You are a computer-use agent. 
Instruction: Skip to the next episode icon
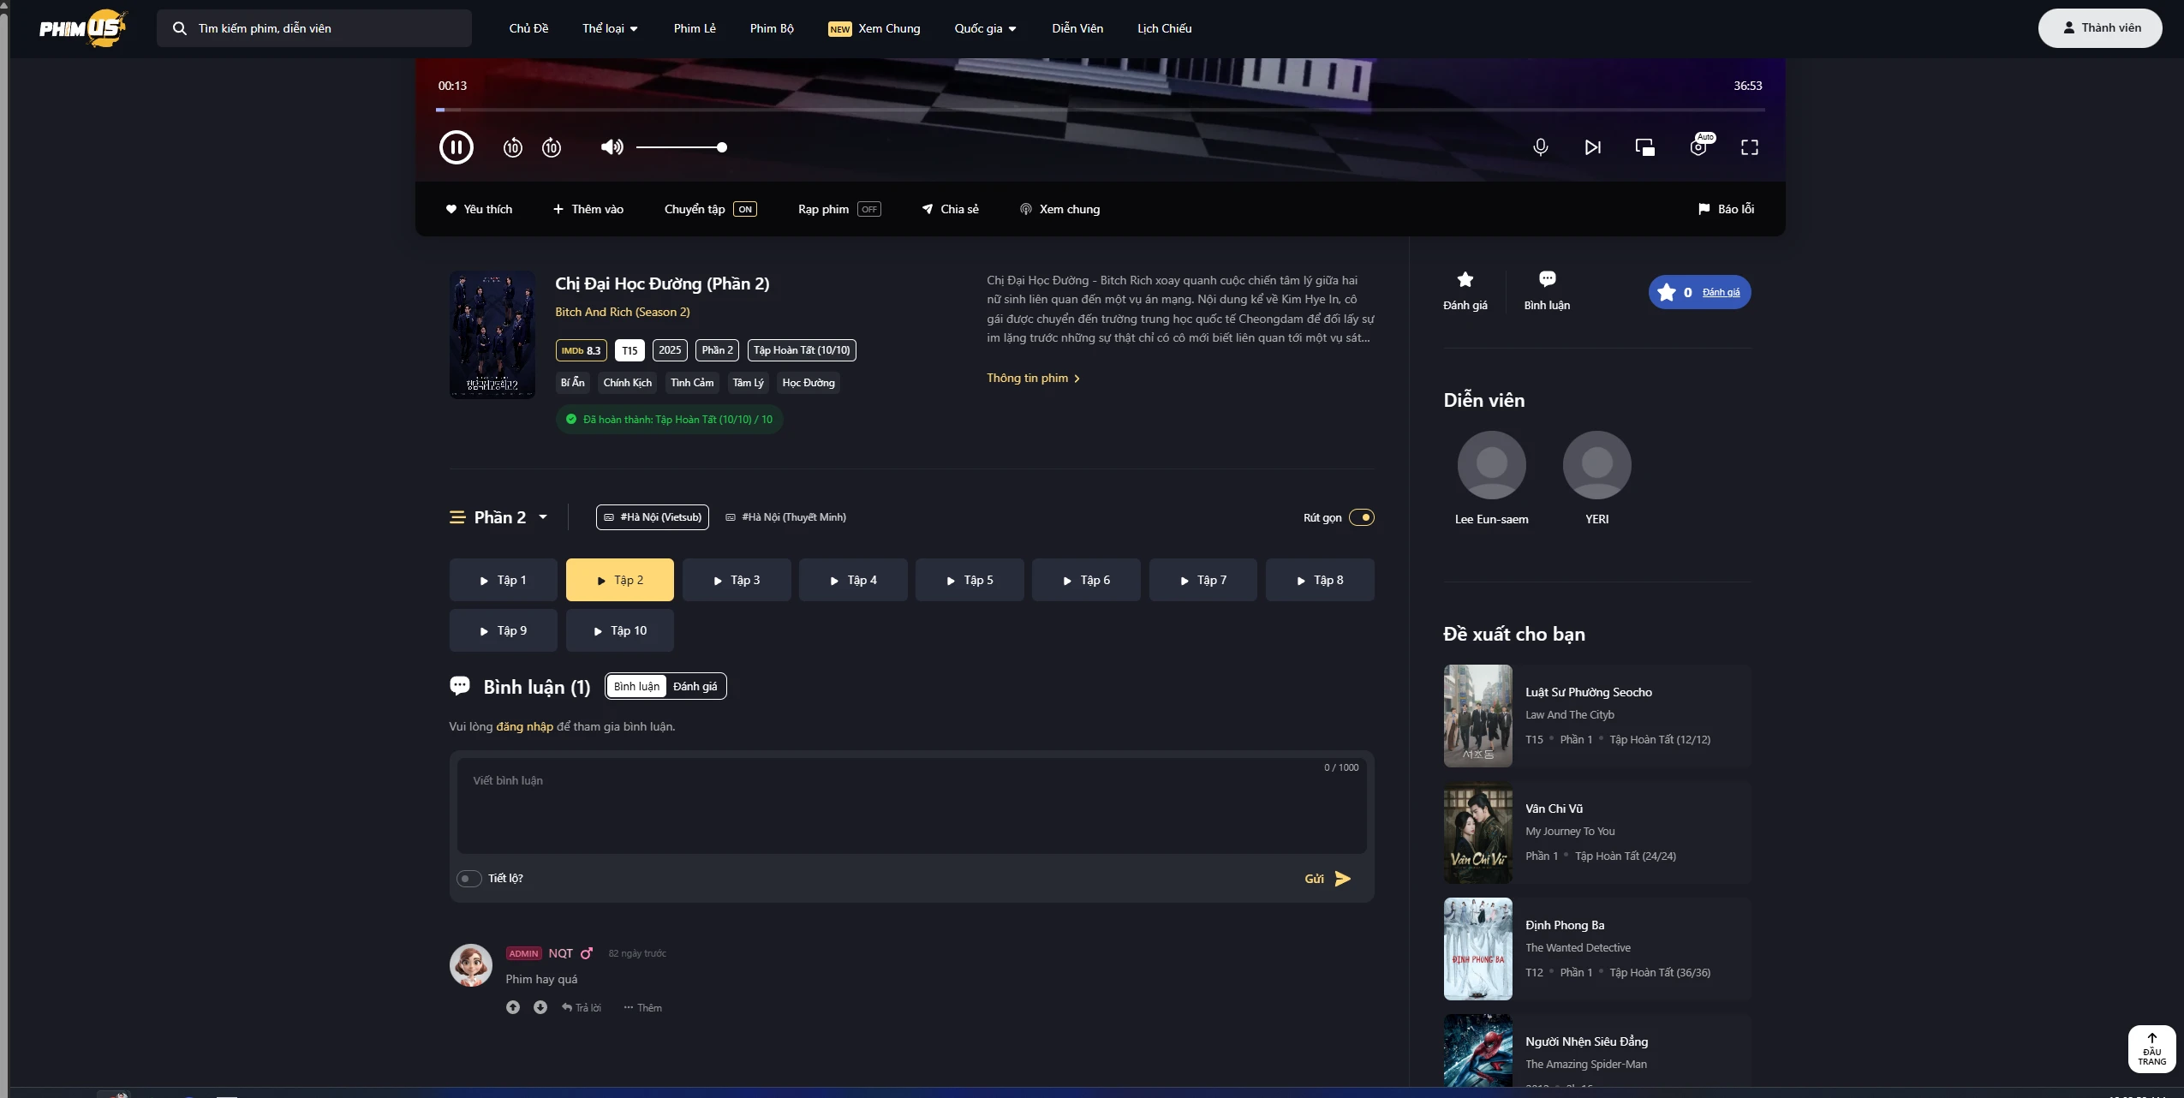click(1592, 146)
